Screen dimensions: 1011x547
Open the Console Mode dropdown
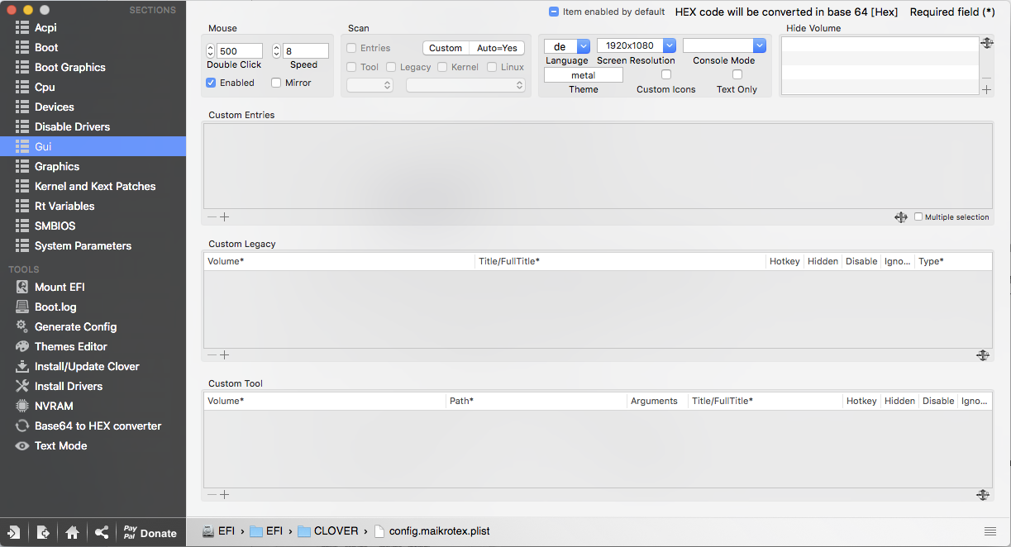(759, 46)
